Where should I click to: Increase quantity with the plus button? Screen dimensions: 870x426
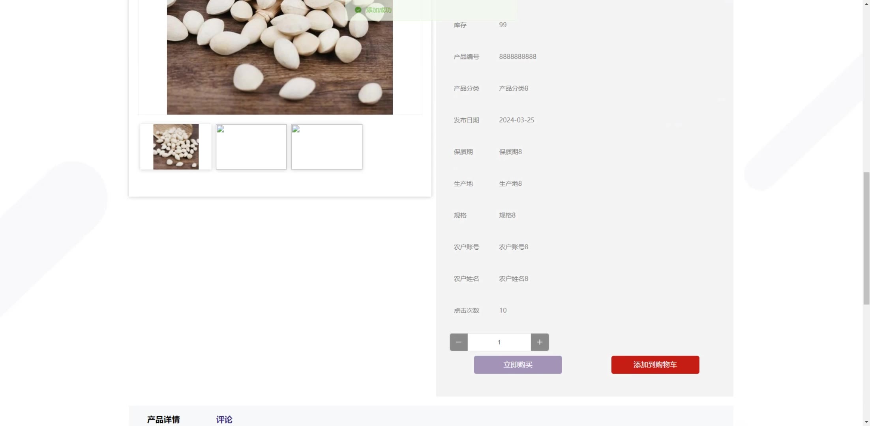point(540,342)
